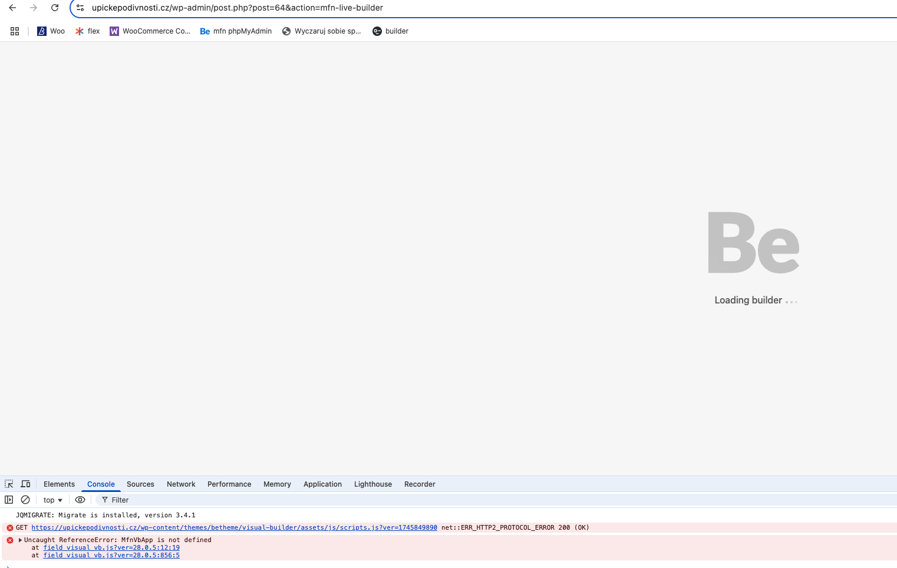Select the 'MfnVbApp is not defined' message
The height and width of the screenshot is (568, 897).
[x=166, y=540]
